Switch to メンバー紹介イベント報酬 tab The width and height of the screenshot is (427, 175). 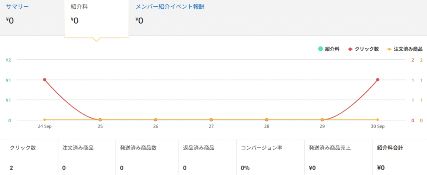point(170,7)
